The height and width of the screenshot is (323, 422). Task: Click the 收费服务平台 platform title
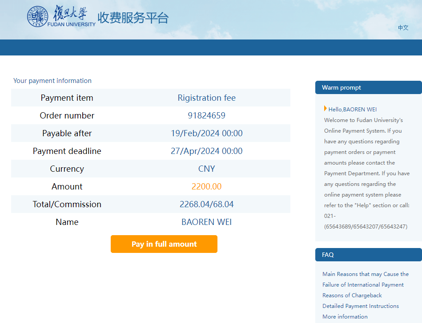[133, 18]
